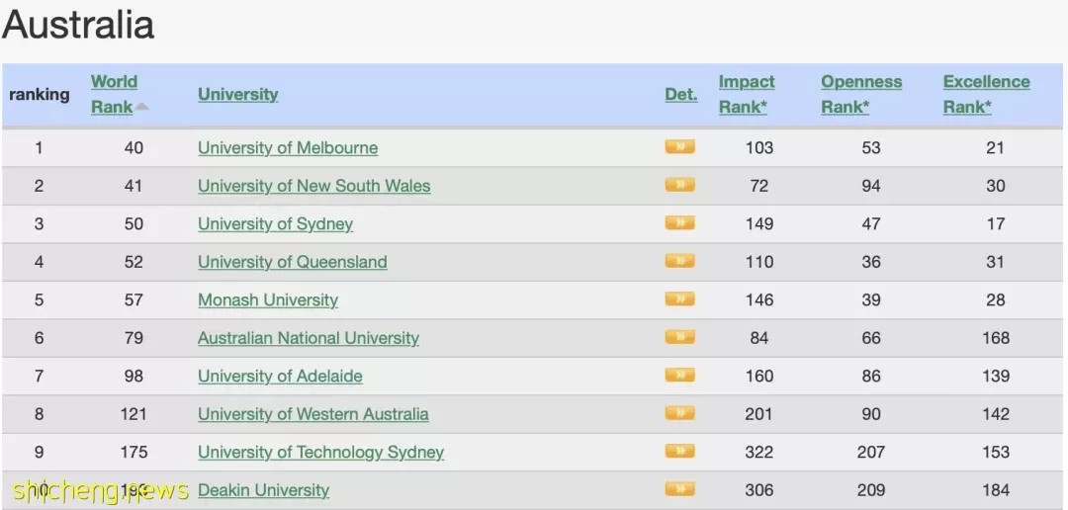Open details icon for University of New South Wales
Image resolution: width=1068 pixels, height=510 pixels.
pos(679,185)
